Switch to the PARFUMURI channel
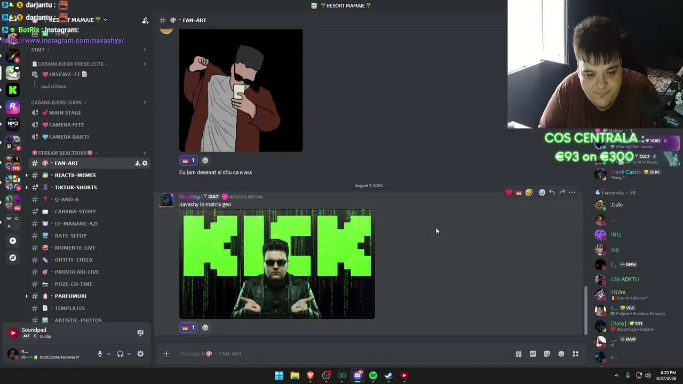This screenshot has width=683, height=384. click(x=89, y=296)
